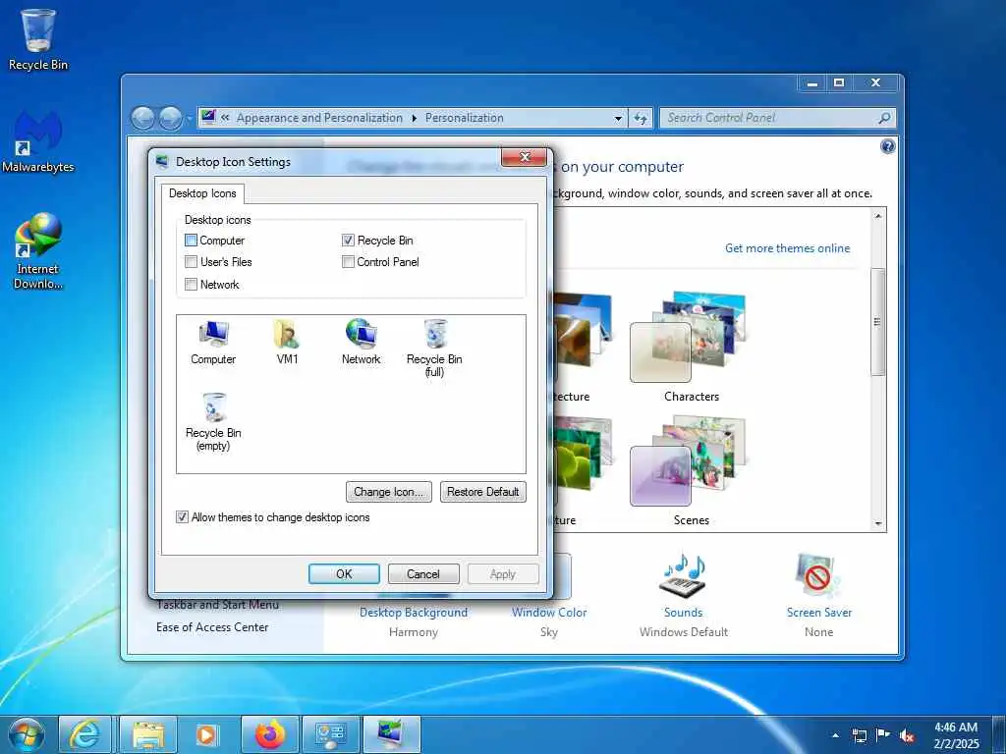Click the search magnifier icon in Control Panel
This screenshot has width=1006, height=754.
[884, 118]
